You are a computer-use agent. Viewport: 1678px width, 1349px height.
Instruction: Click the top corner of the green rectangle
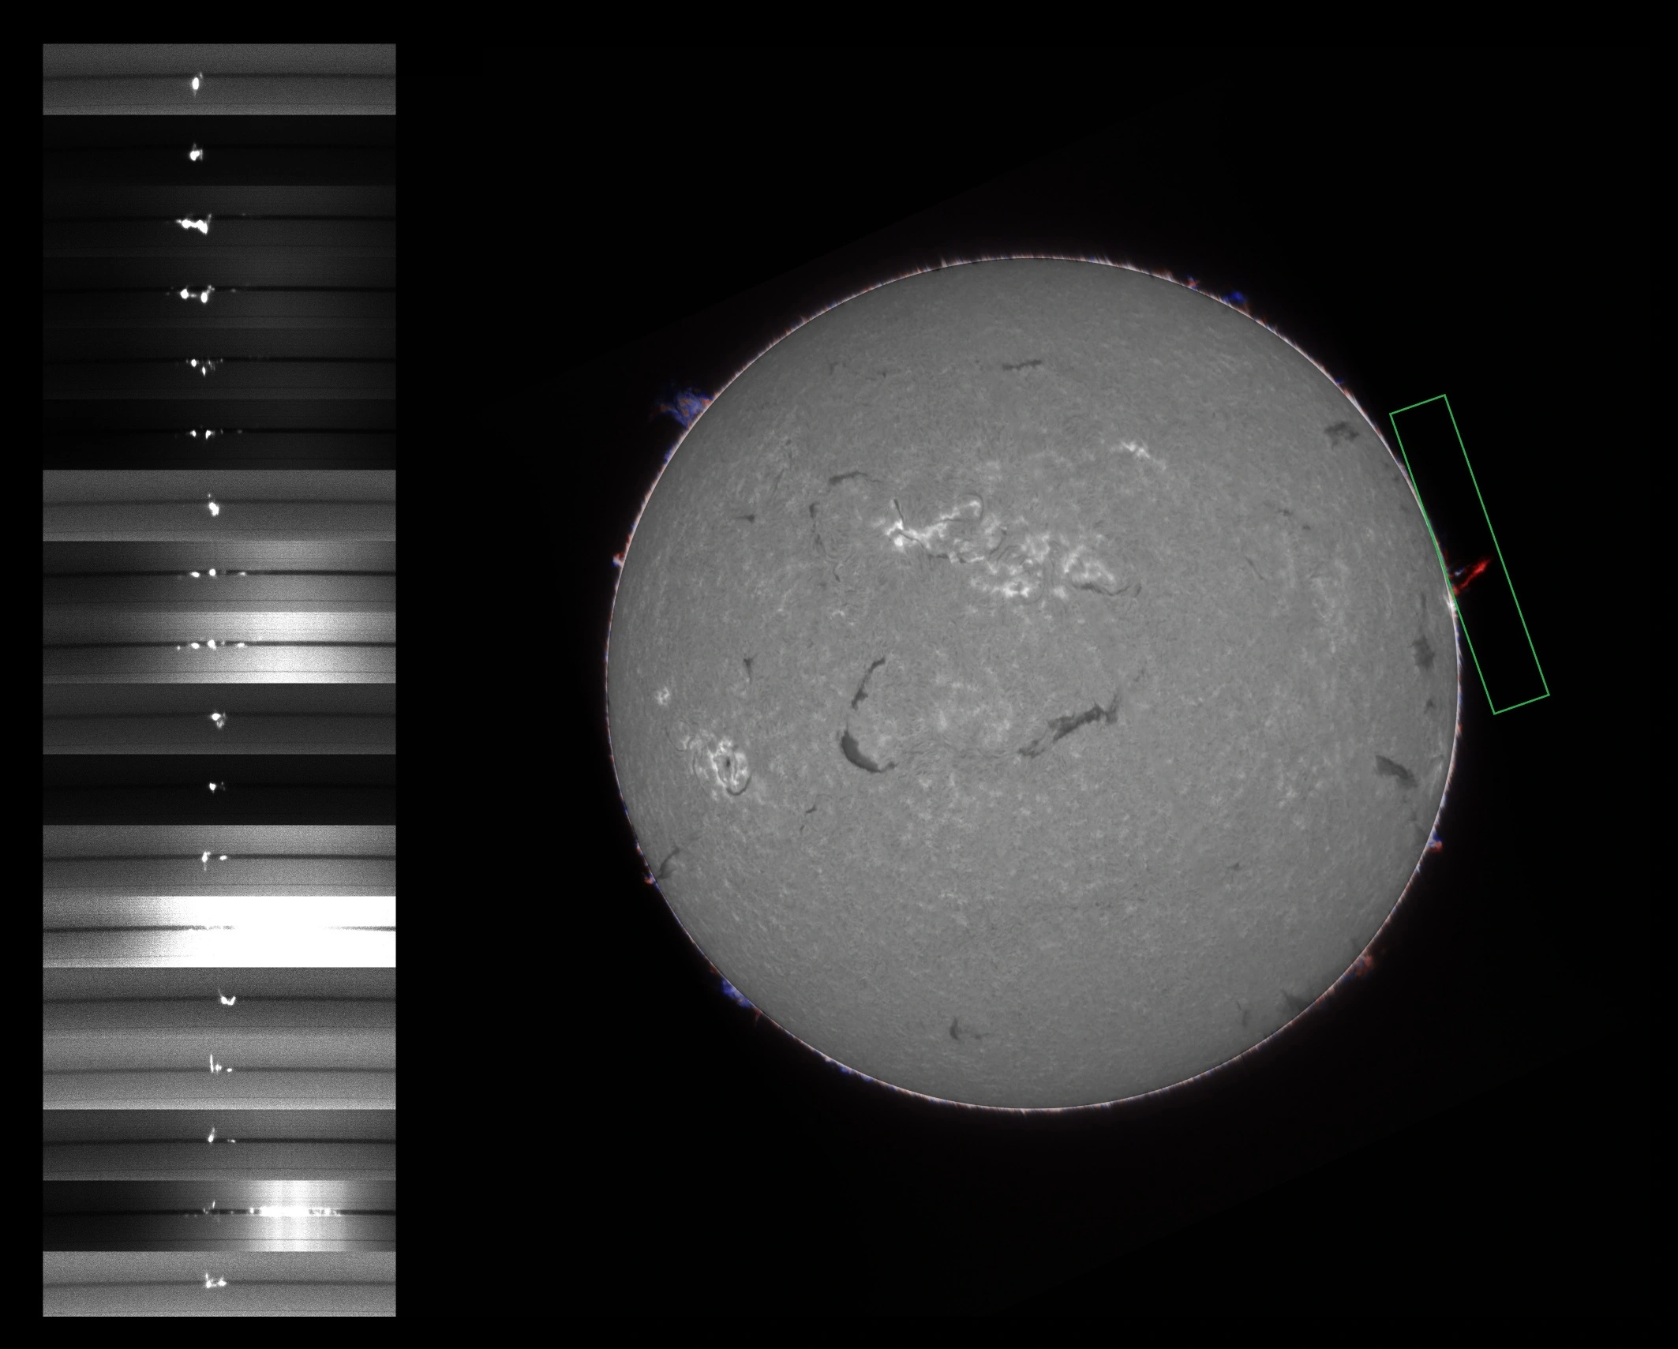pyautogui.click(x=1444, y=396)
